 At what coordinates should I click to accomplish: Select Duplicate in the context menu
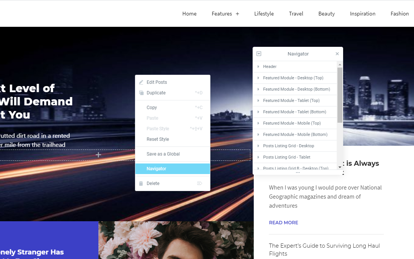tap(173, 93)
